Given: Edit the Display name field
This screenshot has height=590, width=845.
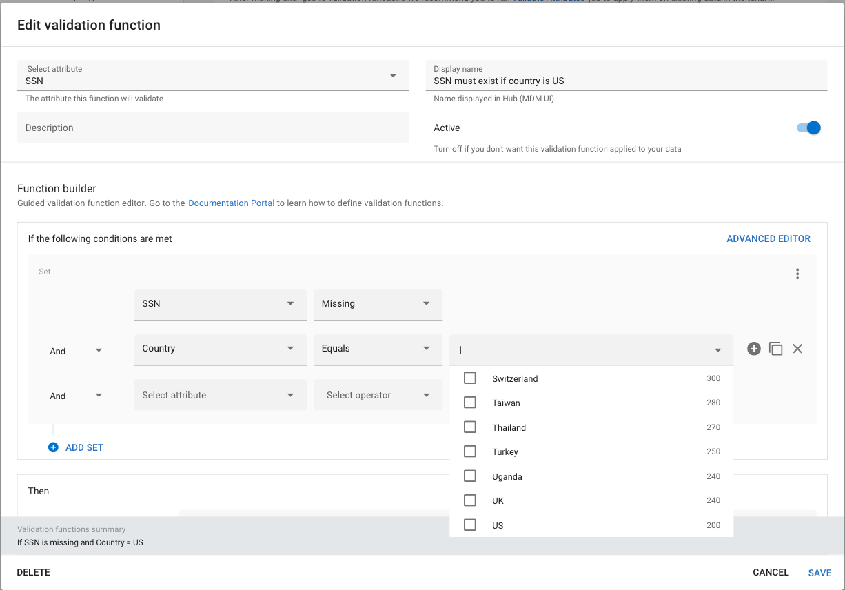Looking at the screenshot, I should click(627, 75).
